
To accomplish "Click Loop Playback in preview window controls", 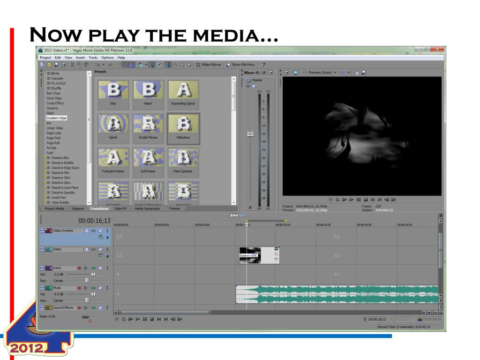I will click(337, 200).
